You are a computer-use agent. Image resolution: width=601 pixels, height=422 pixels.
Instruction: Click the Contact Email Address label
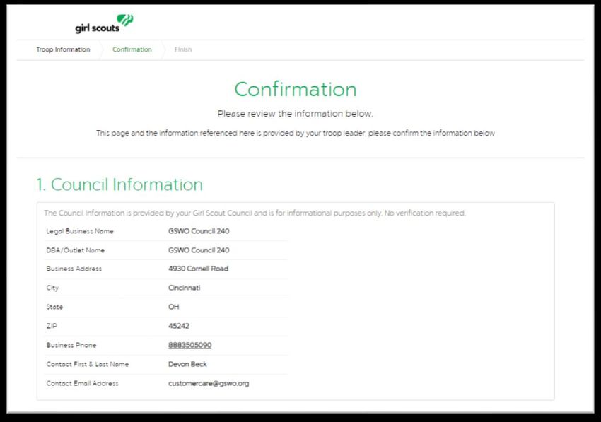[83, 383]
